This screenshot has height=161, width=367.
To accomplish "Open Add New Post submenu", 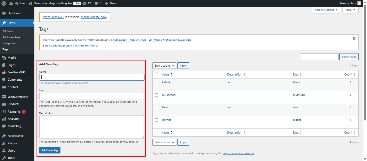I will click(11, 37).
